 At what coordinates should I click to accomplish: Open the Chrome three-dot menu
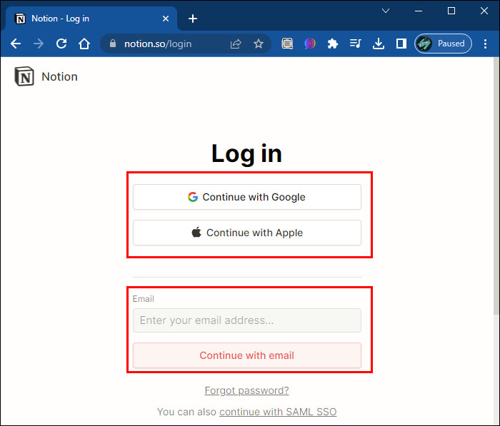tap(485, 44)
